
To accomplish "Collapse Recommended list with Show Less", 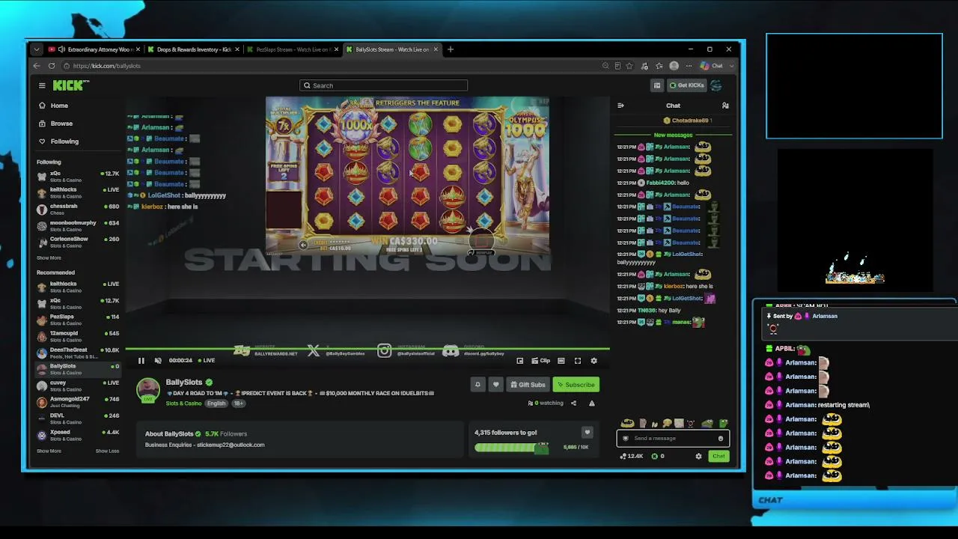I will (x=107, y=451).
